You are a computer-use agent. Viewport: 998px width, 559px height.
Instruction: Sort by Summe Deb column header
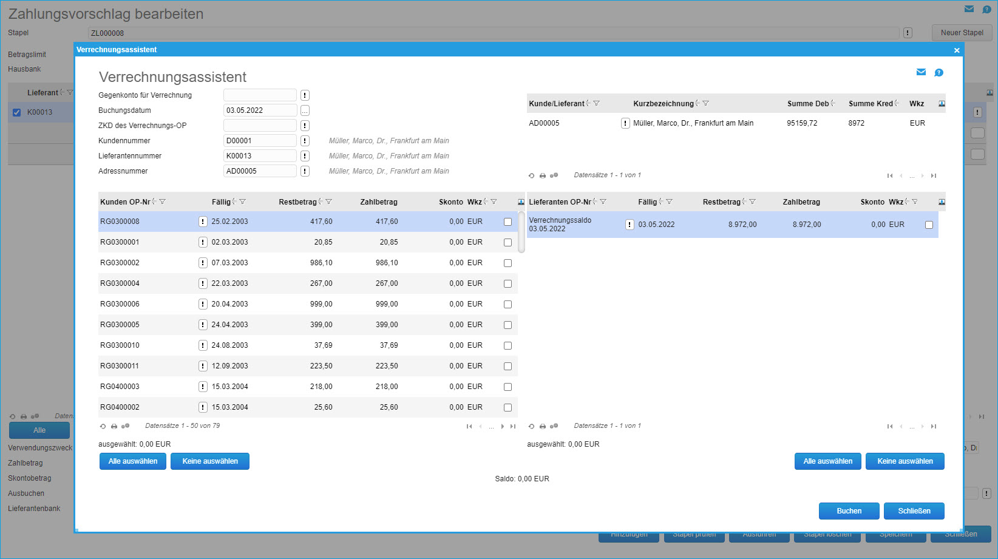[807, 104]
